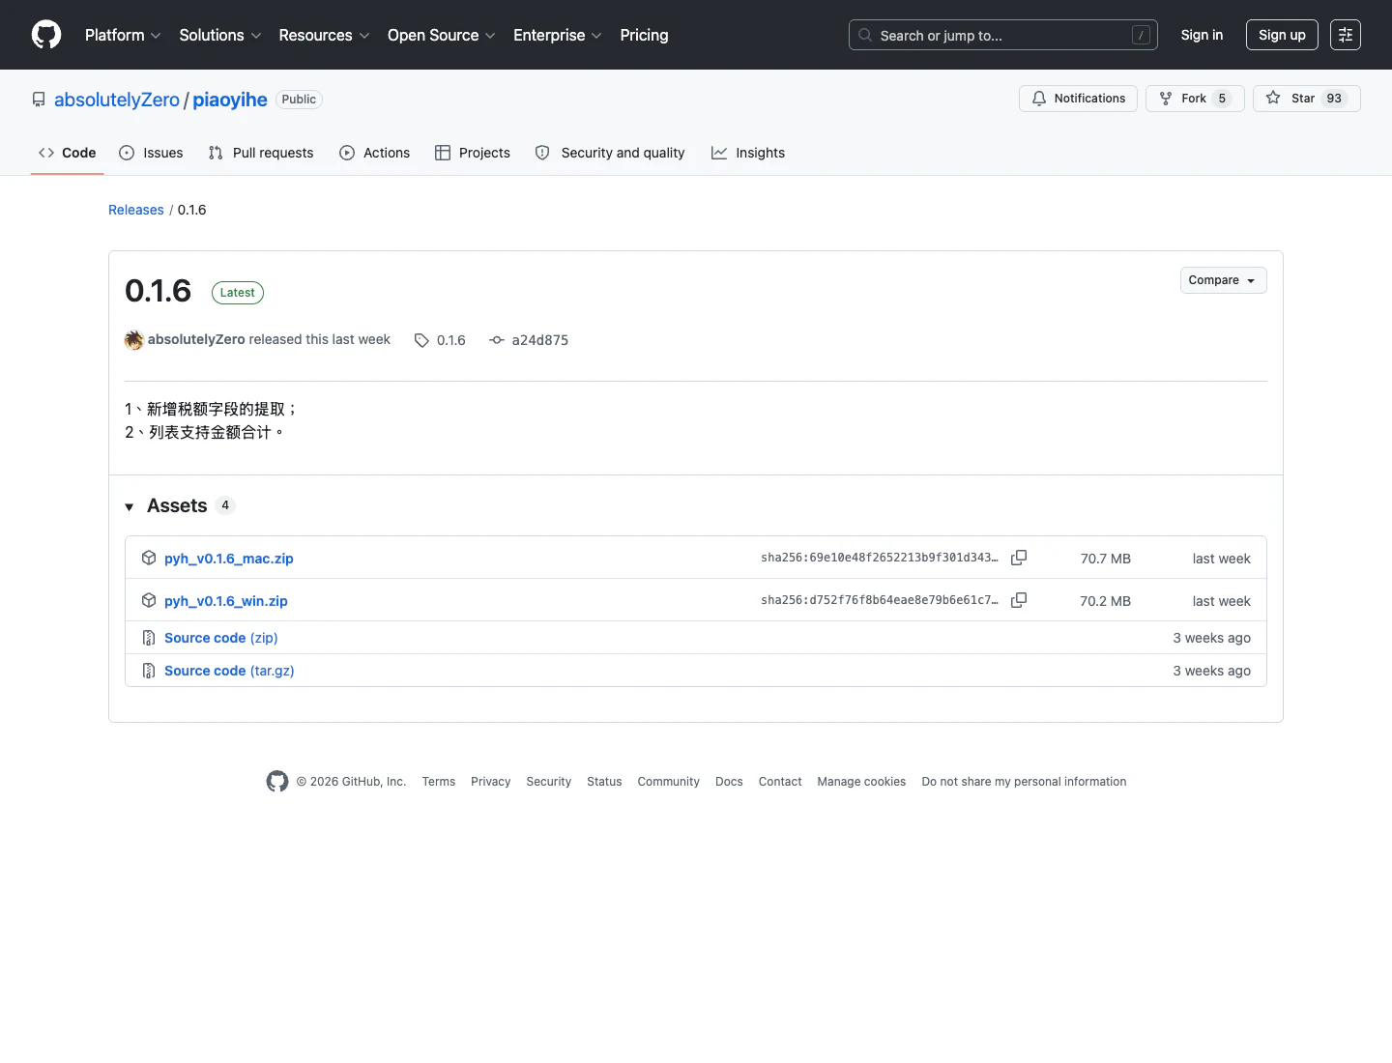Viewport: 1392px width, 1063px height.
Task: Click the package icon beside pyh_v0.1.6_win.zip
Action: [149, 600]
